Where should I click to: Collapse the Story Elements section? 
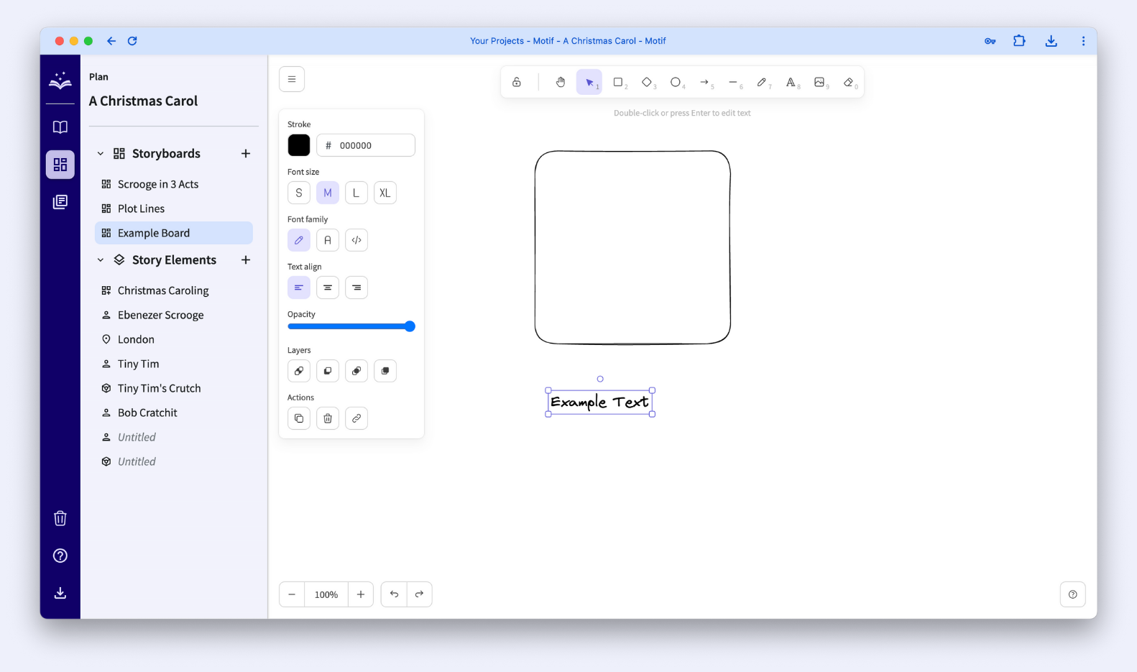[101, 260]
